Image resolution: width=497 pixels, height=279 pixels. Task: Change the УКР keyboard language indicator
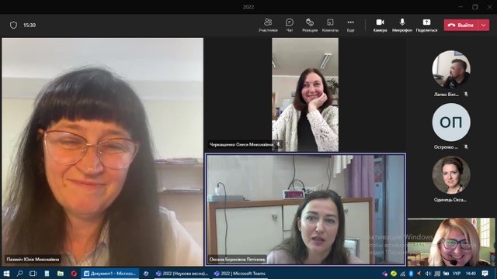(x=457, y=274)
